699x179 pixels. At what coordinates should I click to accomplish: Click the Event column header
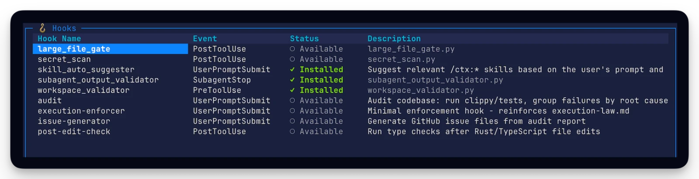[205, 39]
